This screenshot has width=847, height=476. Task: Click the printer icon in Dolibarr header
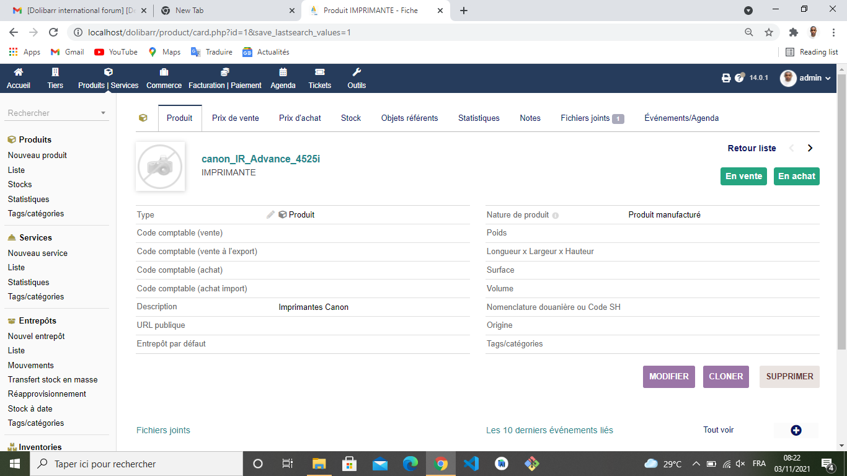point(726,78)
